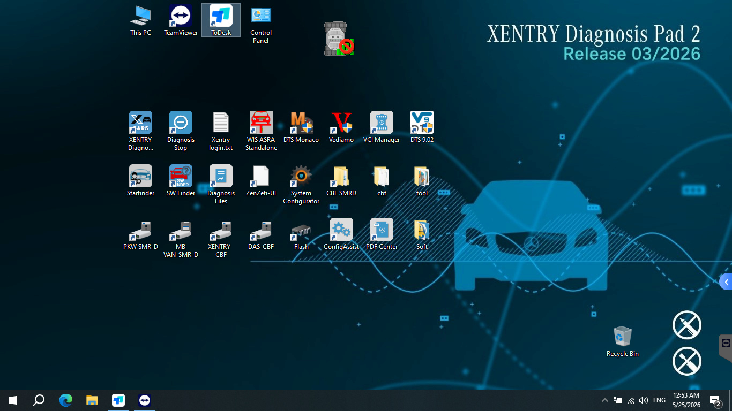The width and height of the screenshot is (732, 411).
Task: Launch TeamViewer from the desktop
Action: click(181, 20)
